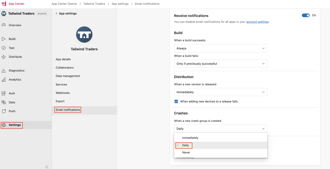Open the 'When a new version is released' dropdown
Viewport: 330px width, 169px height.
coord(220,92)
